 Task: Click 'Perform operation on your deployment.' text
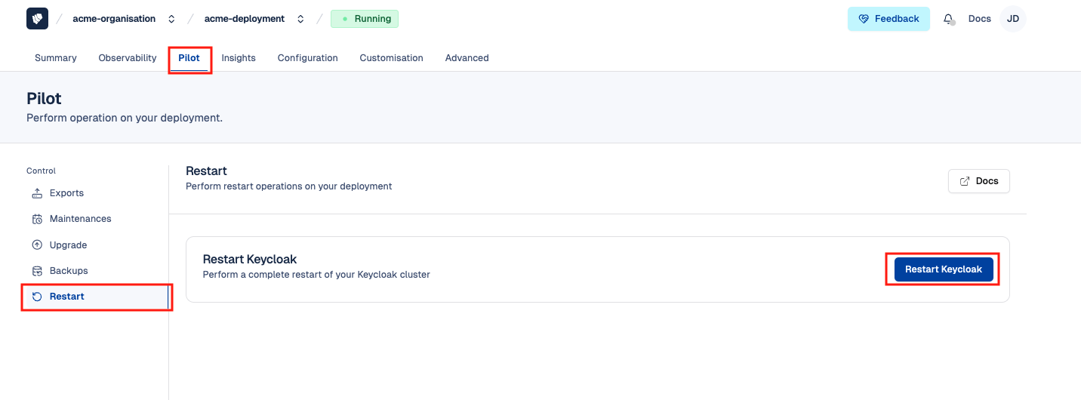point(125,118)
